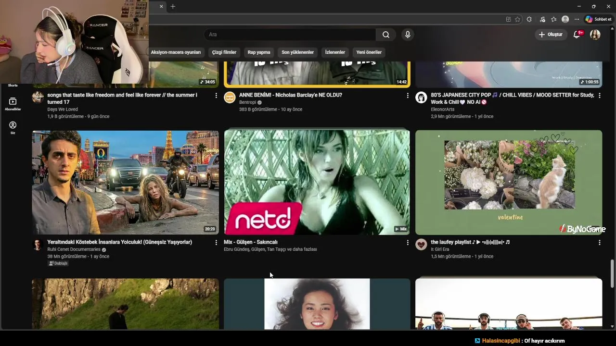Go to EleonorArts channel name

[x=442, y=110]
